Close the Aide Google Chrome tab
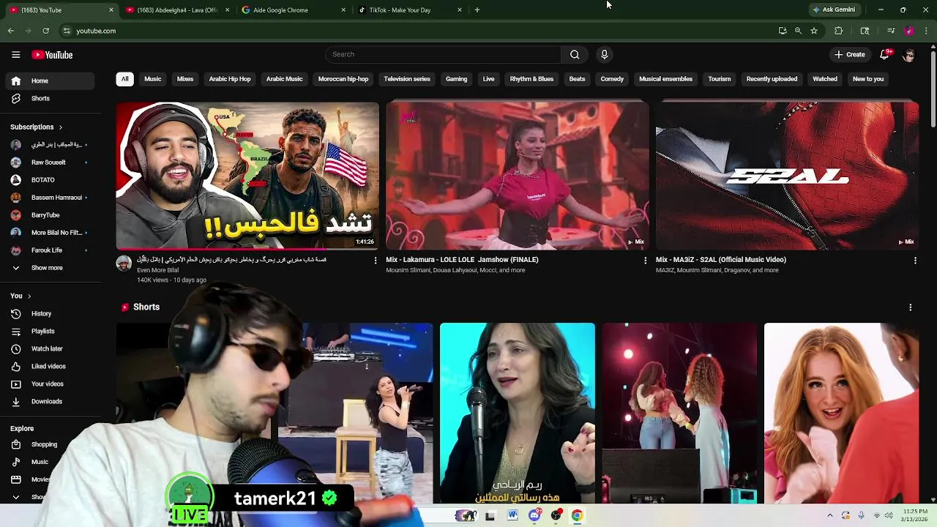The image size is (937, 527). tap(343, 10)
